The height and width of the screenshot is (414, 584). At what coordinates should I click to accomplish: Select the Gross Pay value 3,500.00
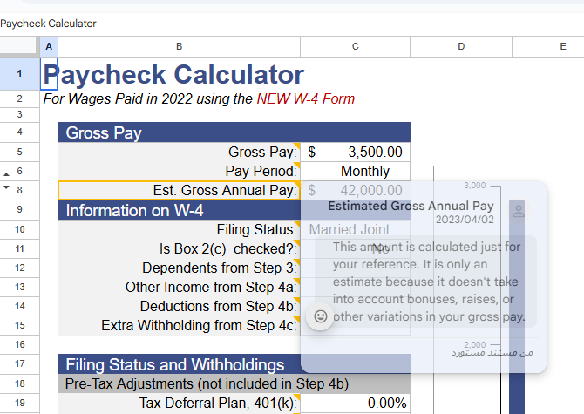(356, 152)
